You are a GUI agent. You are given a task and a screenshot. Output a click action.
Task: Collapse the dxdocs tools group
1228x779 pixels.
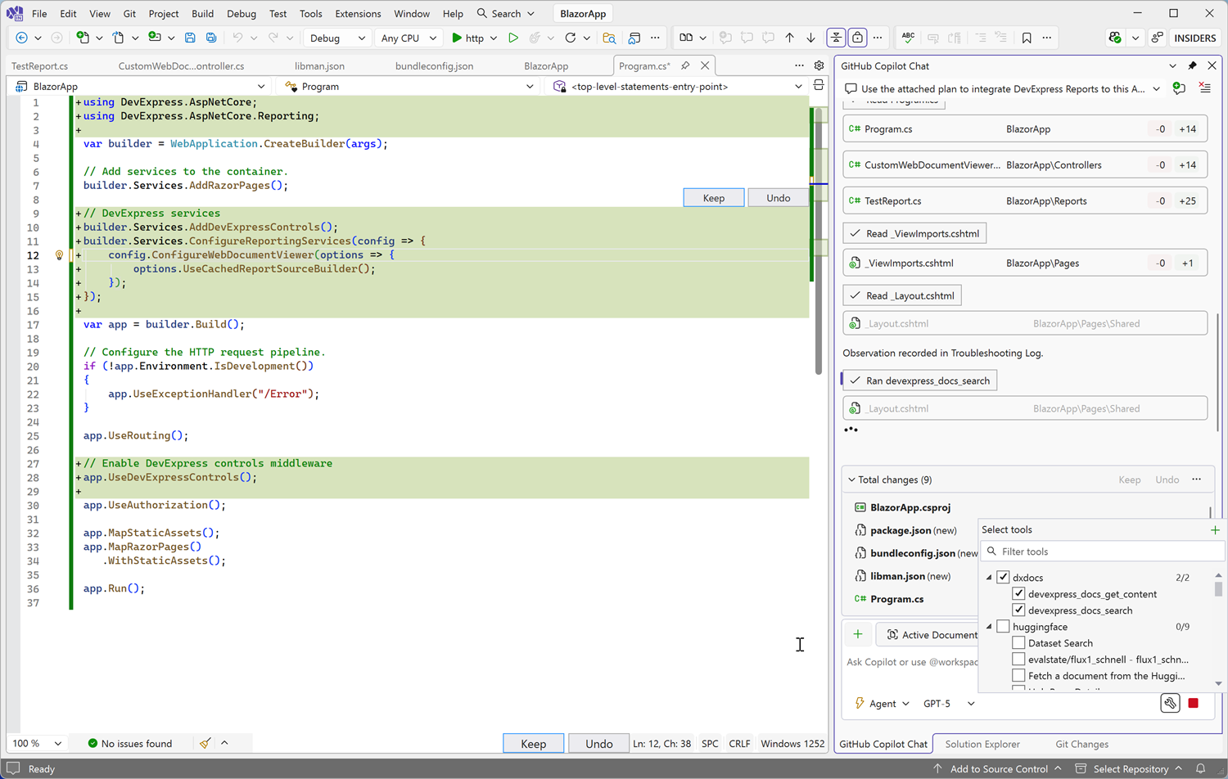click(x=988, y=577)
